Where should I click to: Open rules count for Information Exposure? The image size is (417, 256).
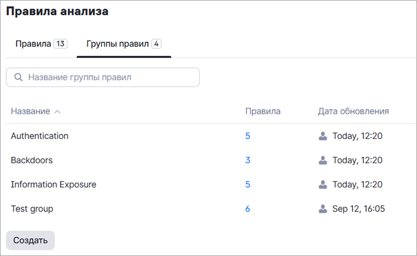pyautogui.click(x=248, y=185)
